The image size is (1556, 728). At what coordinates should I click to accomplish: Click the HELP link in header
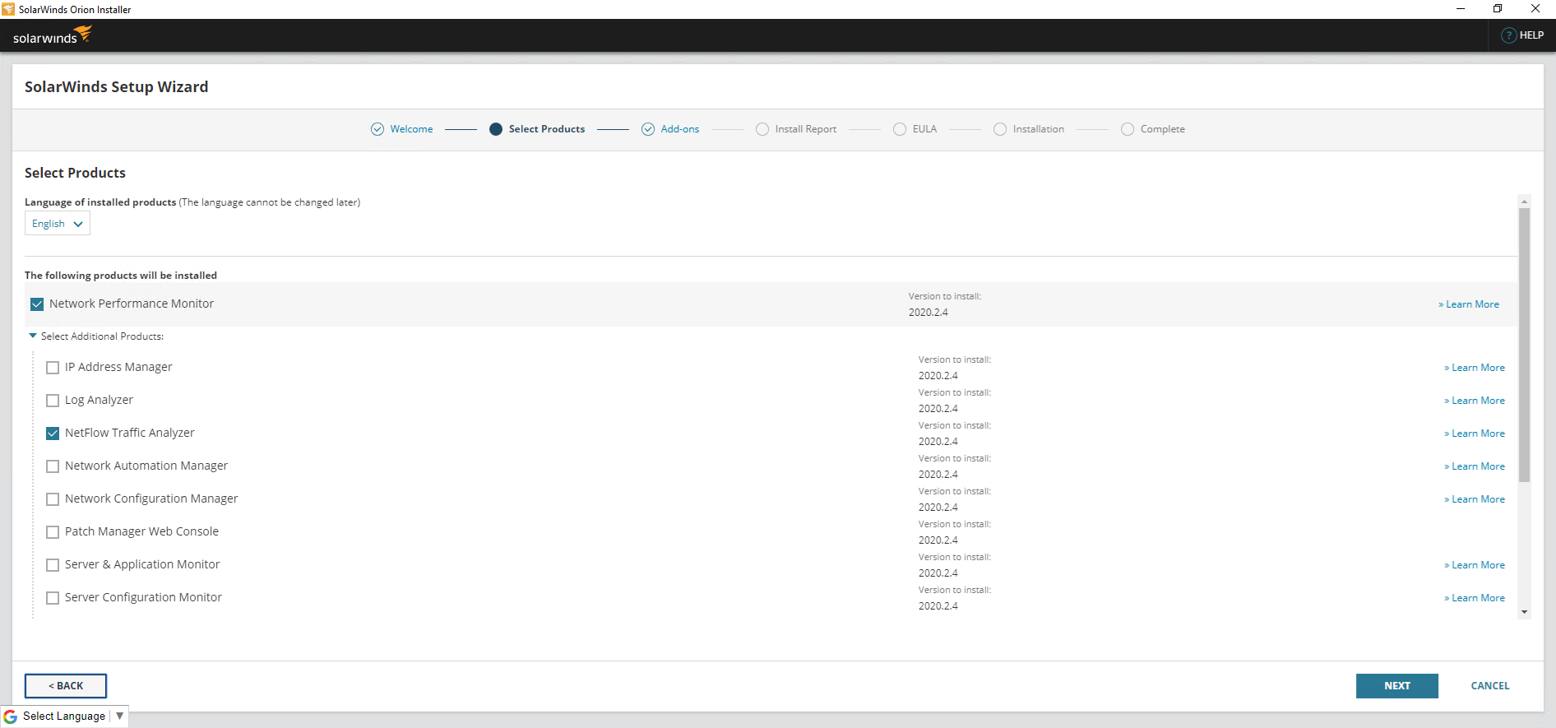(1531, 35)
